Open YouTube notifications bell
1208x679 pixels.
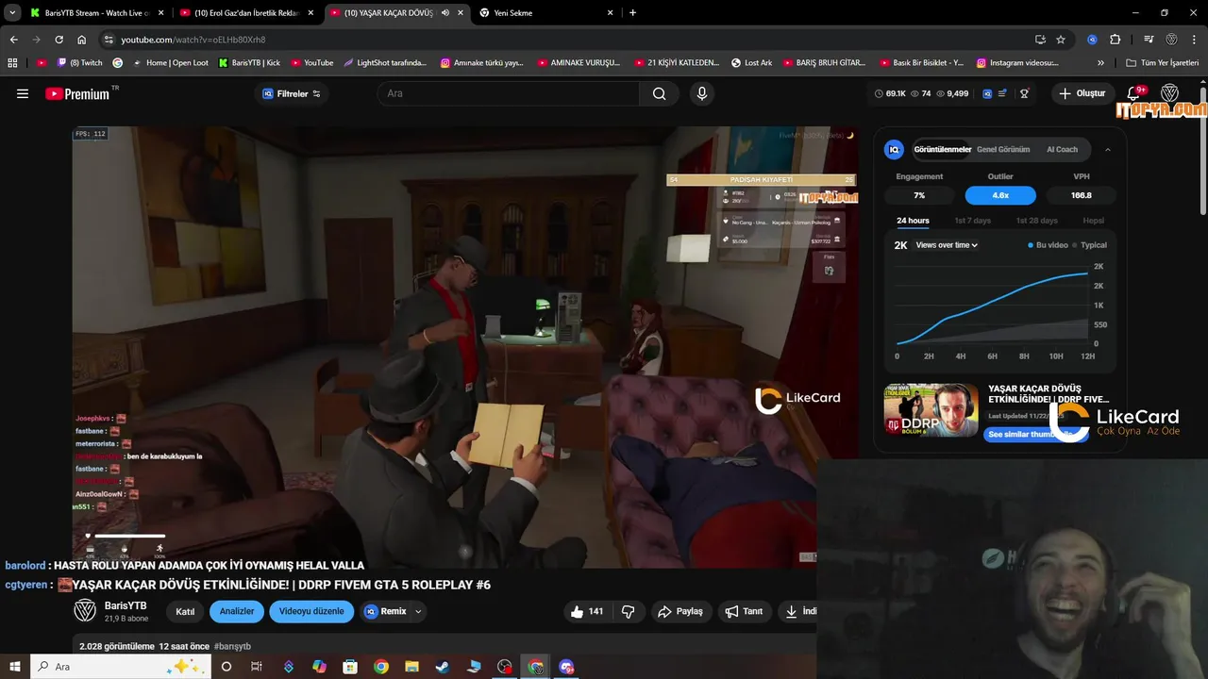[1134, 93]
